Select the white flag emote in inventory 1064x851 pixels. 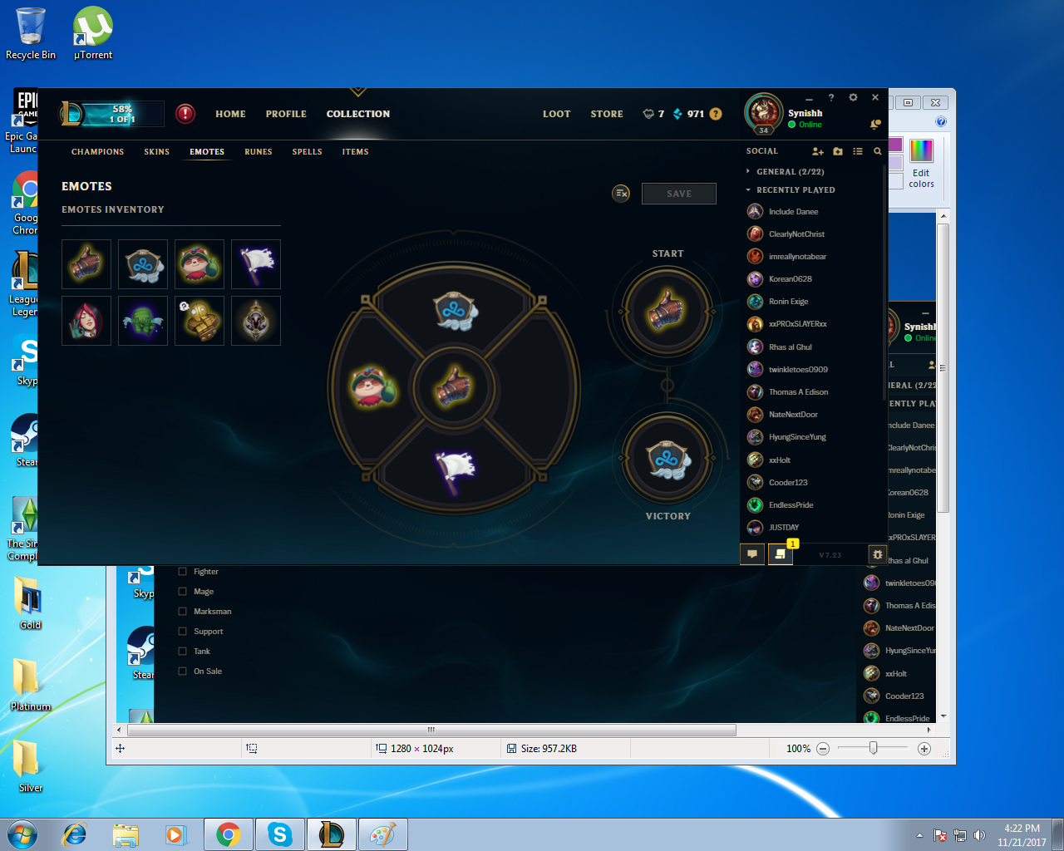click(x=256, y=264)
